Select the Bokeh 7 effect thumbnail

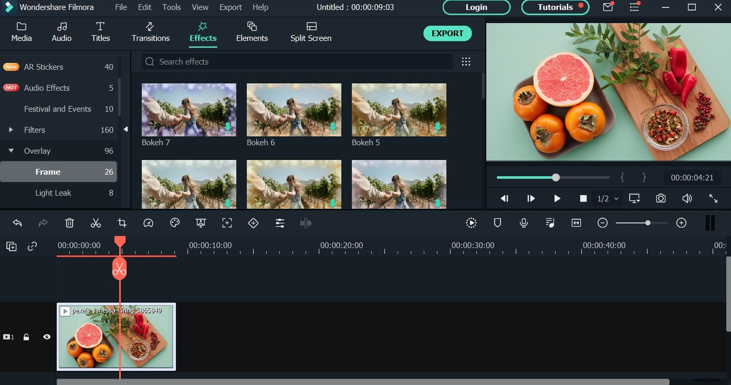(189, 110)
